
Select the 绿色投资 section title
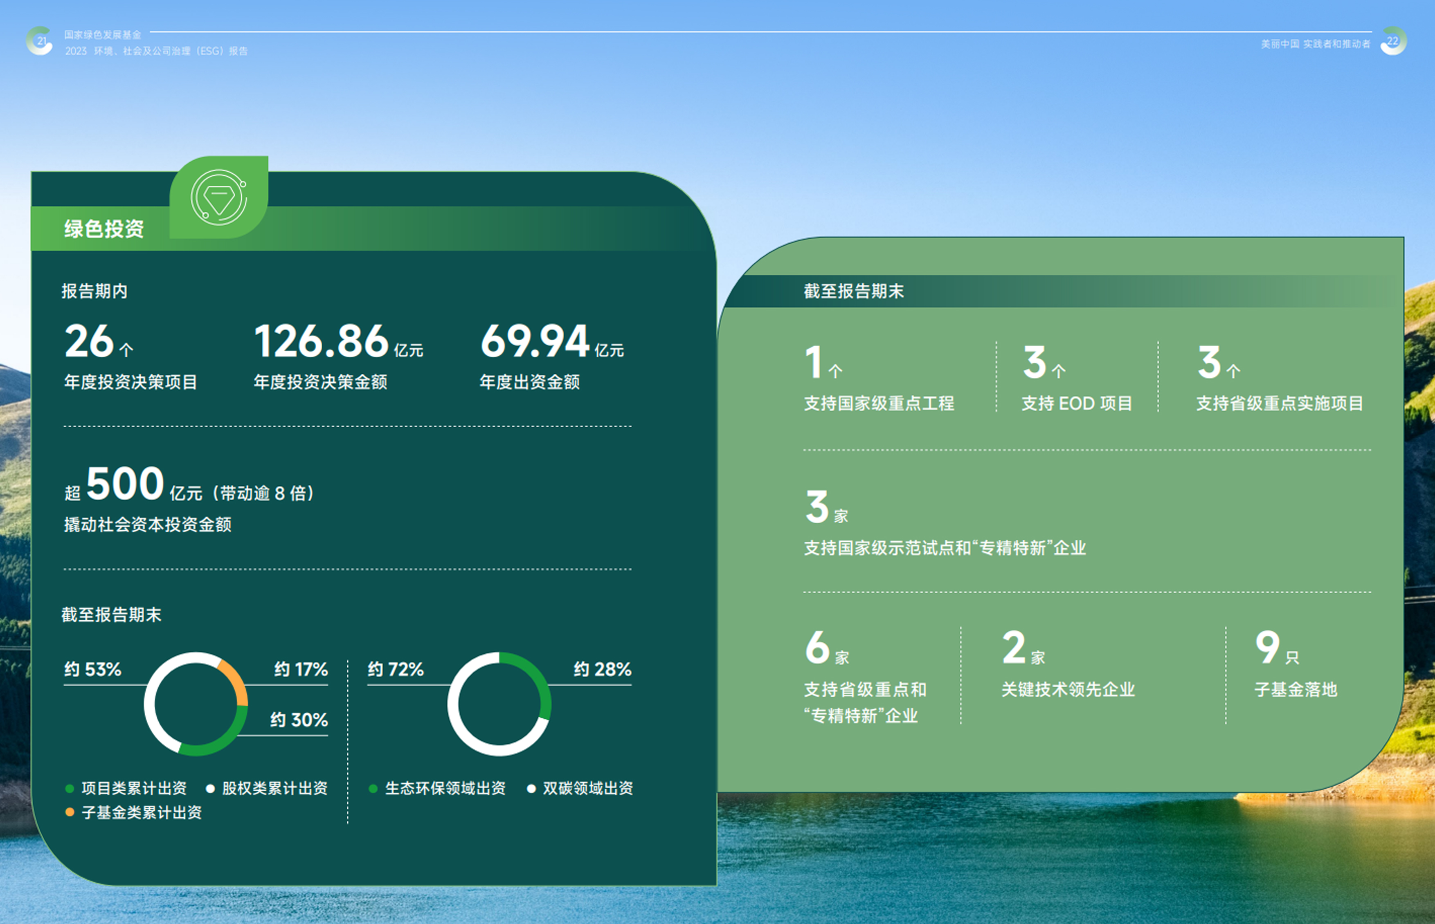[104, 229]
